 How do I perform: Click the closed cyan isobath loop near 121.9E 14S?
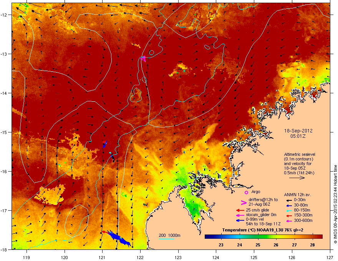[x=136, y=95]
